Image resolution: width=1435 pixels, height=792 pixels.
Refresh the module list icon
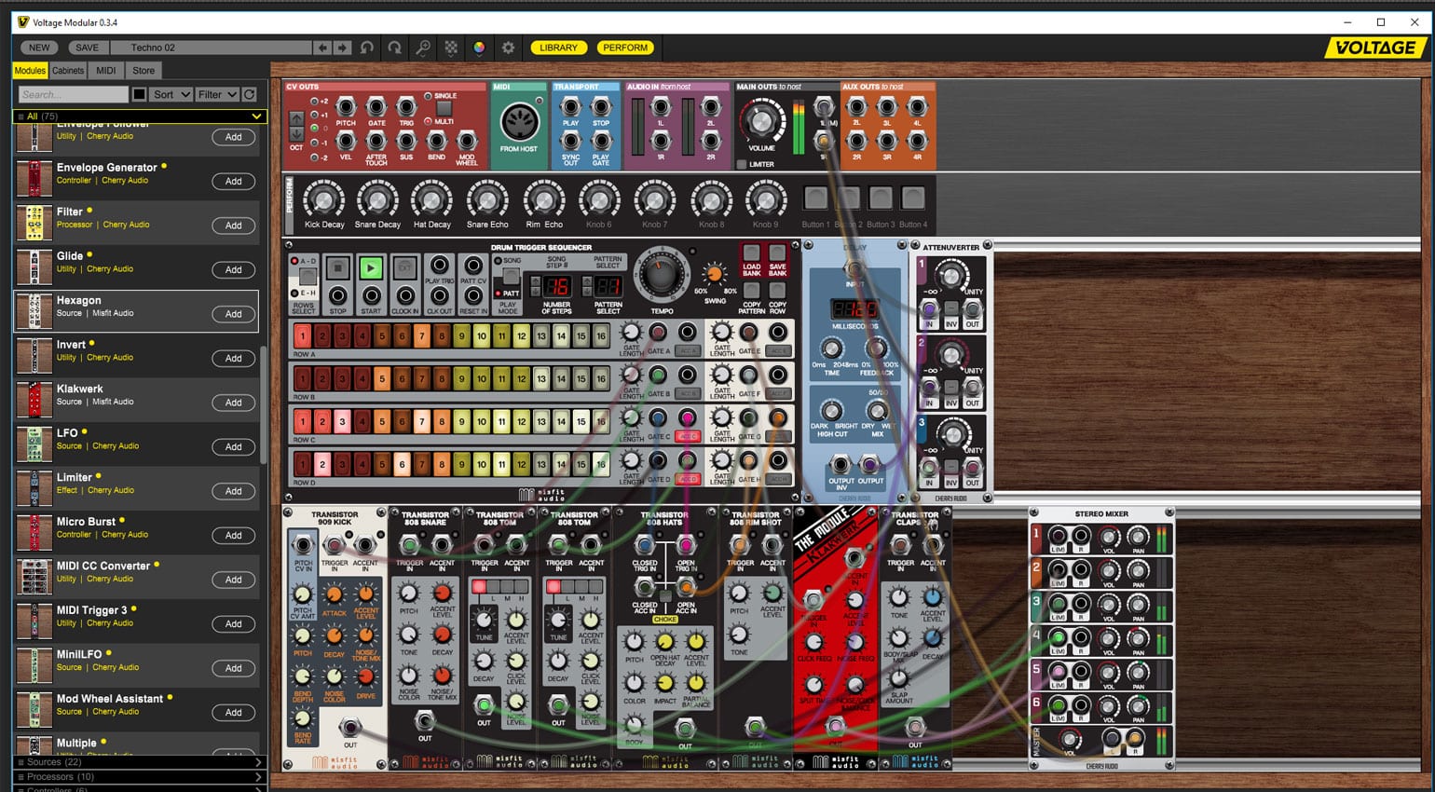click(x=250, y=94)
